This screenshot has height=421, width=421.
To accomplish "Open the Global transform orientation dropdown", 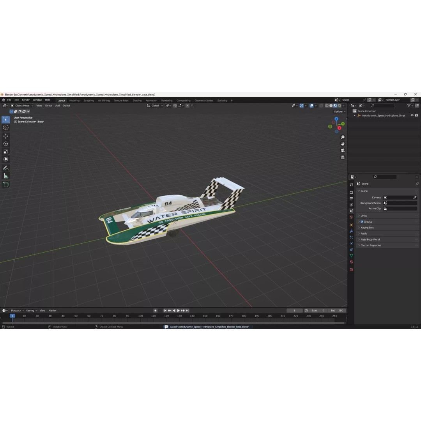I will click(x=155, y=106).
